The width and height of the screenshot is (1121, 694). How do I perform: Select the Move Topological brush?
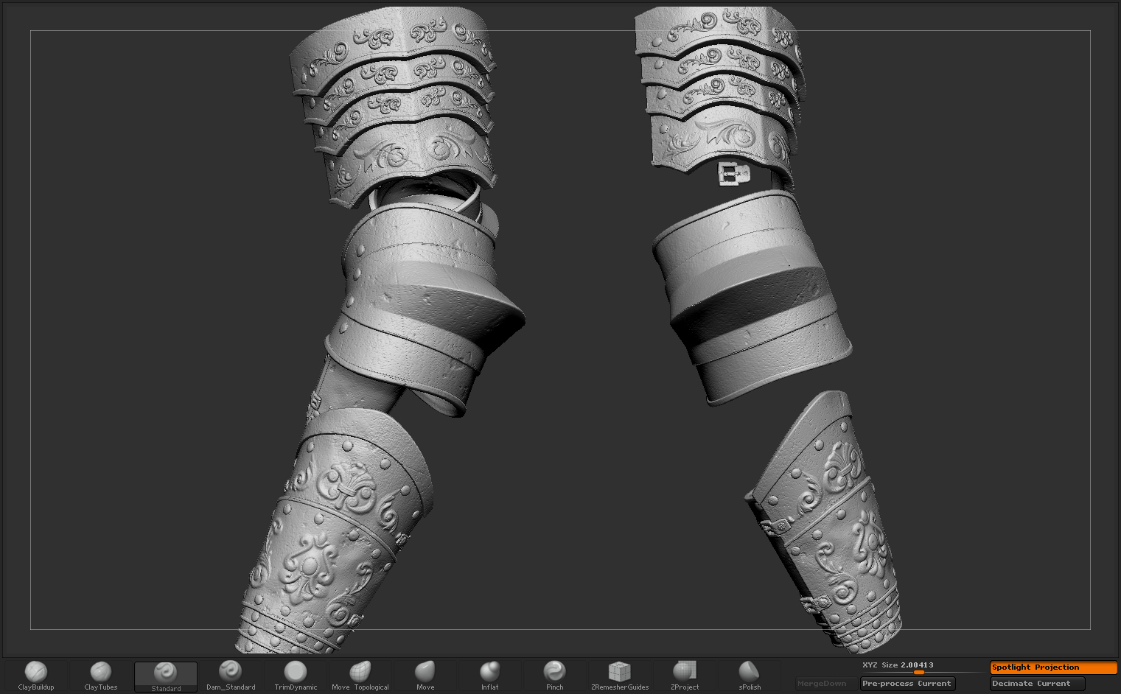pos(360,676)
